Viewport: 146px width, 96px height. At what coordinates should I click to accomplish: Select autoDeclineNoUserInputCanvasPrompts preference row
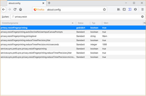pyautogui.click(x=73, y=32)
